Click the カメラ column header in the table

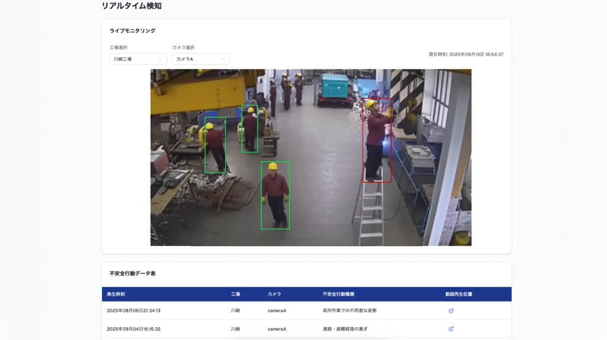274,294
